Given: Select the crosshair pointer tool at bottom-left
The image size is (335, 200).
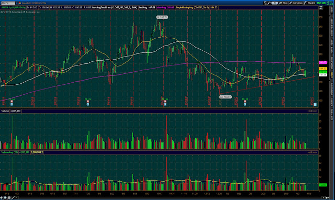Looking at the screenshot, I should (2, 198).
